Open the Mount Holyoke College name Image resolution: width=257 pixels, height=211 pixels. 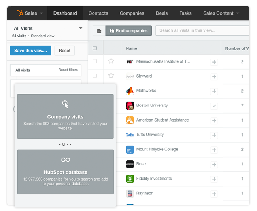pos(157,149)
